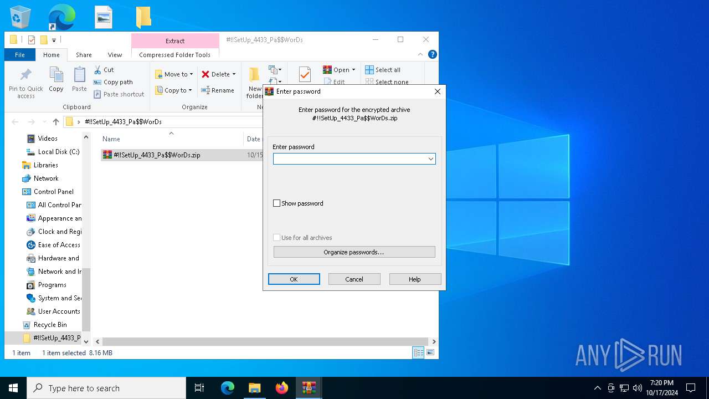This screenshot has height=399, width=709.
Task: Select Videos in the navigation pane
Action: click(x=48, y=139)
